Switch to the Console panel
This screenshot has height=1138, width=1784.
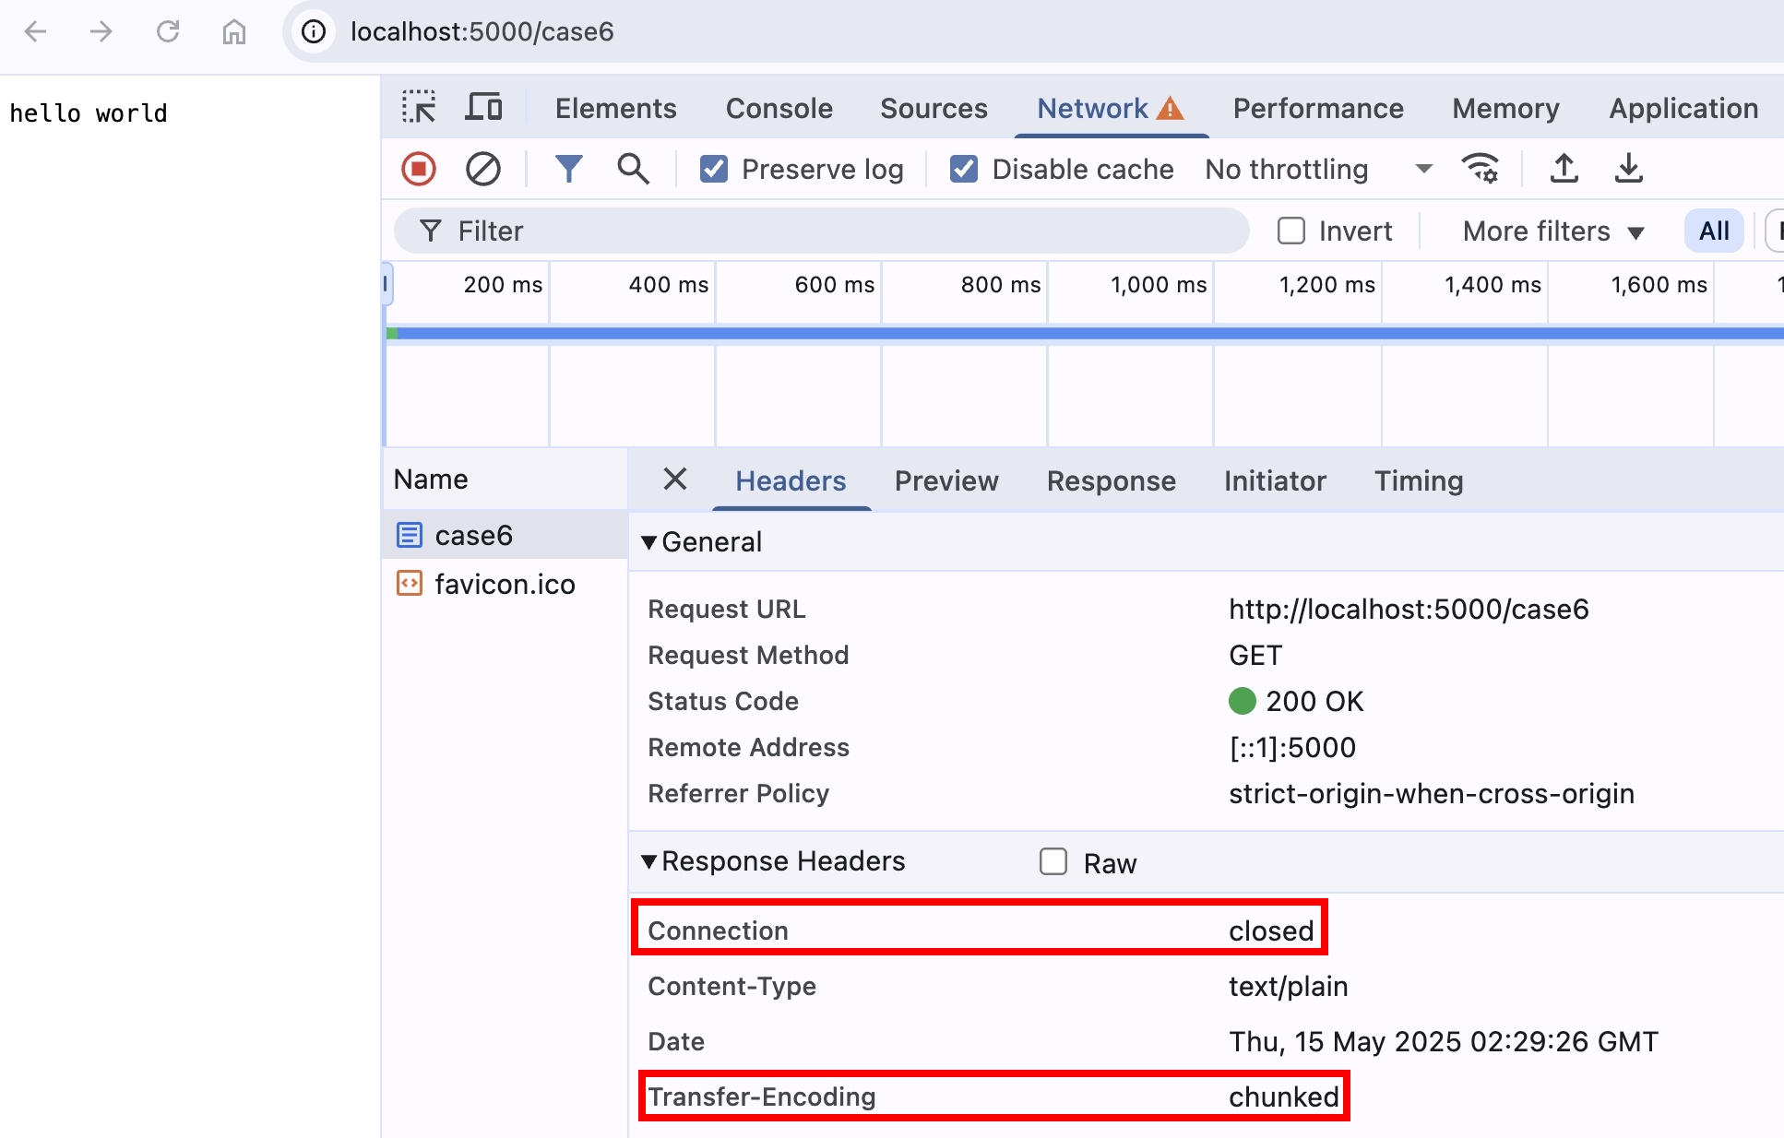coord(779,109)
